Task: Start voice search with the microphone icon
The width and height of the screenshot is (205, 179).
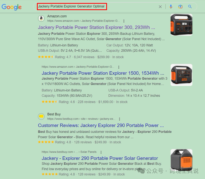Action: pyautogui.click(x=171, y=6)
